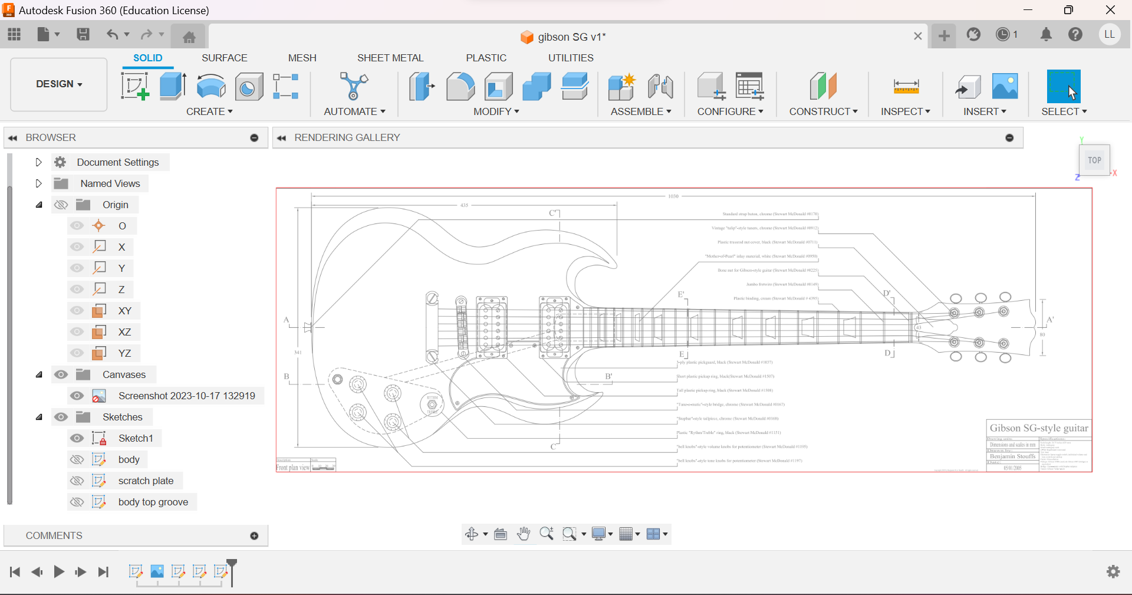
Task: Select the Shell tool icon
Action: (x=499, y=86)
